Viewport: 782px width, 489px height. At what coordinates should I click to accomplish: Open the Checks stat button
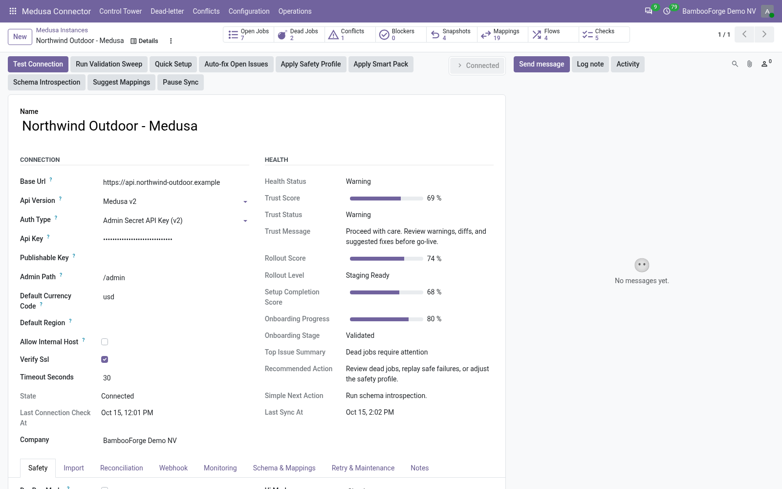click(605, 35)
